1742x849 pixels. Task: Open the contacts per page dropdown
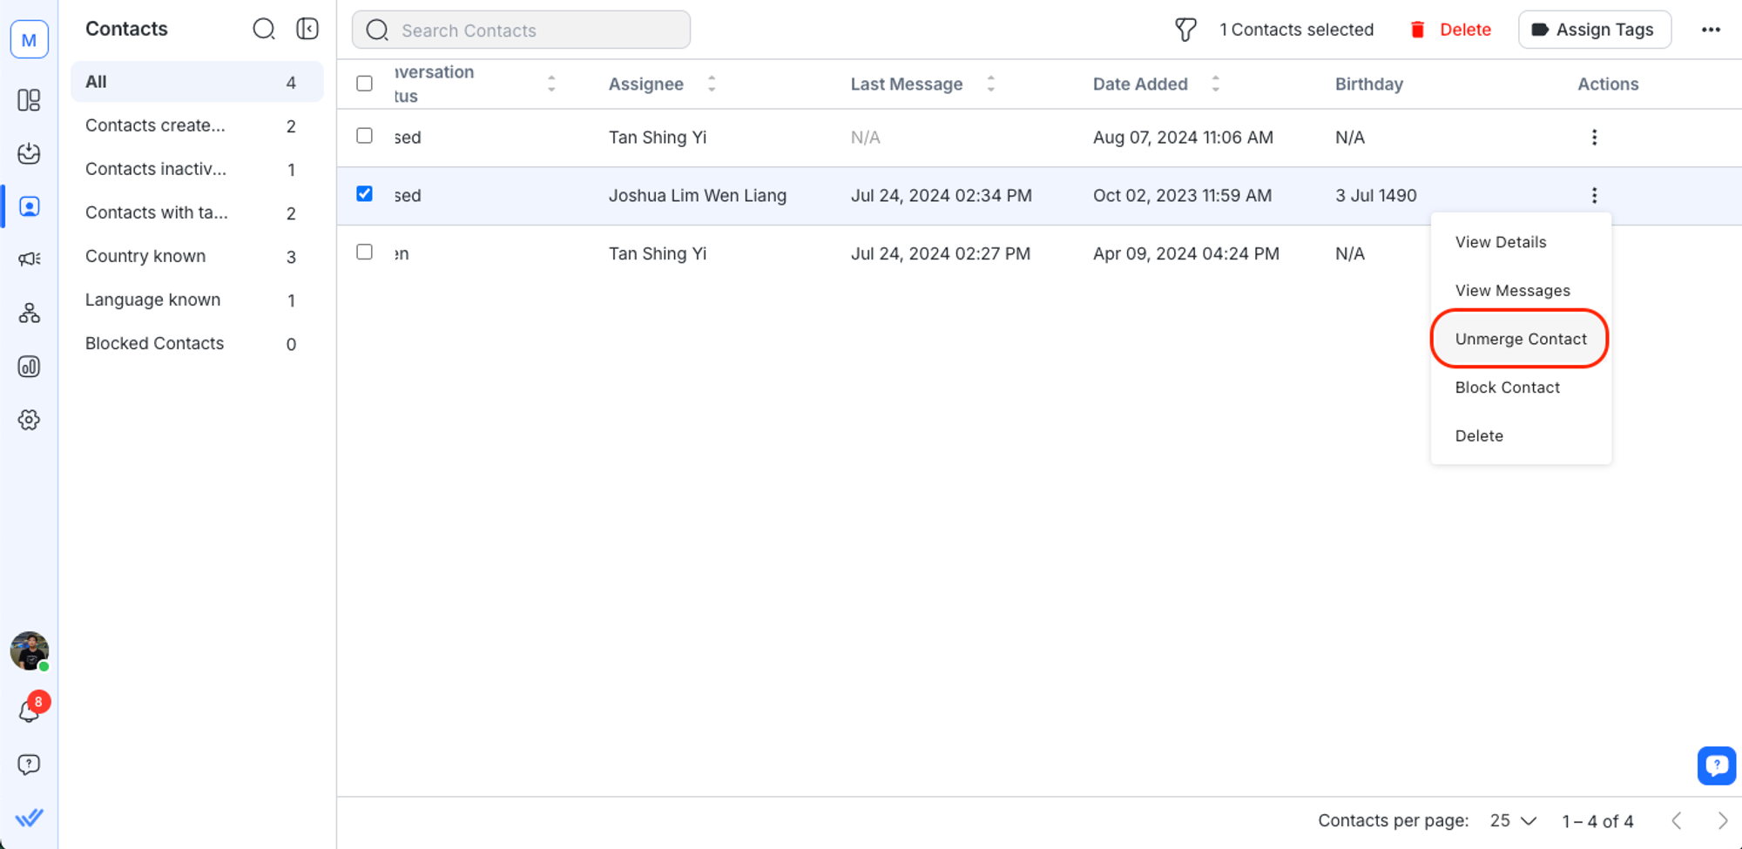pos(1513,821)
